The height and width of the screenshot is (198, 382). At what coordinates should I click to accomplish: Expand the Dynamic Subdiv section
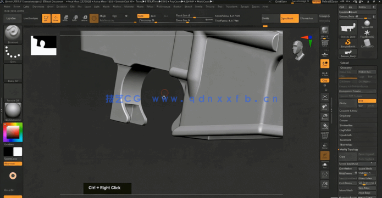coord(348,111)
